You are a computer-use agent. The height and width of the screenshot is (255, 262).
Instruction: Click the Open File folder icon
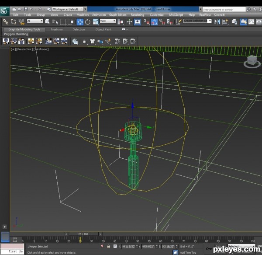pyautogui.click(x=20, y=9)
